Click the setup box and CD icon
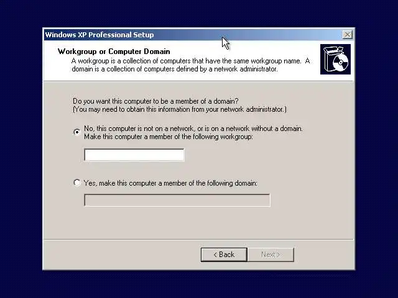This screenshot has width=398, height=298. [335, 60]
